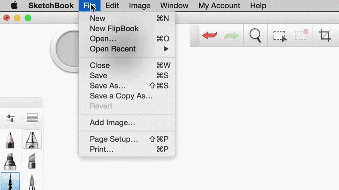The height and width of the screenshot is (190, 339).
Task: Activate the rectangular Select tool
Action: point(279,36)
